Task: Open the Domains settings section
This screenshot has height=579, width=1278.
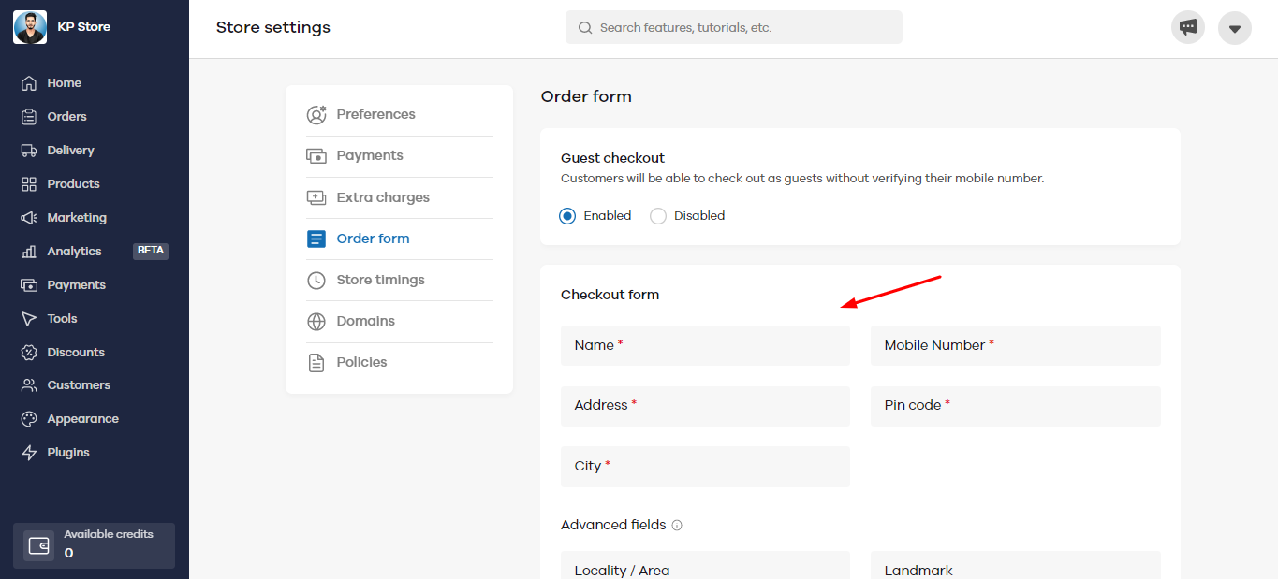Action: tap(365, 321)
